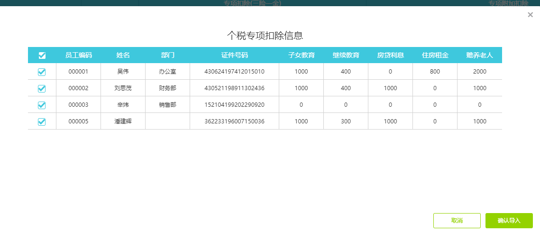Viewport: 540px width, 233px height.
Task: Click ID number 152104199202290920
Action: (x=235, y=105)
